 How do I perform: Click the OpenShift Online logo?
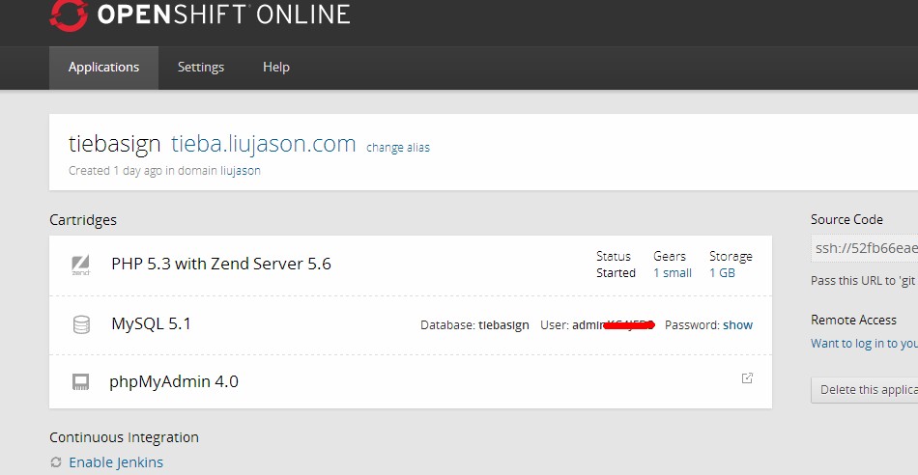pyautogui.click(x=200, y=14)
